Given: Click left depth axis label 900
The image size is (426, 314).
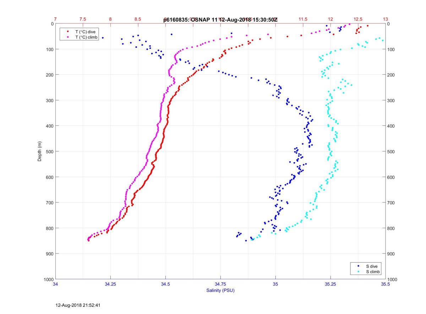Looking at the screenshot, I should tap(50, 254).
